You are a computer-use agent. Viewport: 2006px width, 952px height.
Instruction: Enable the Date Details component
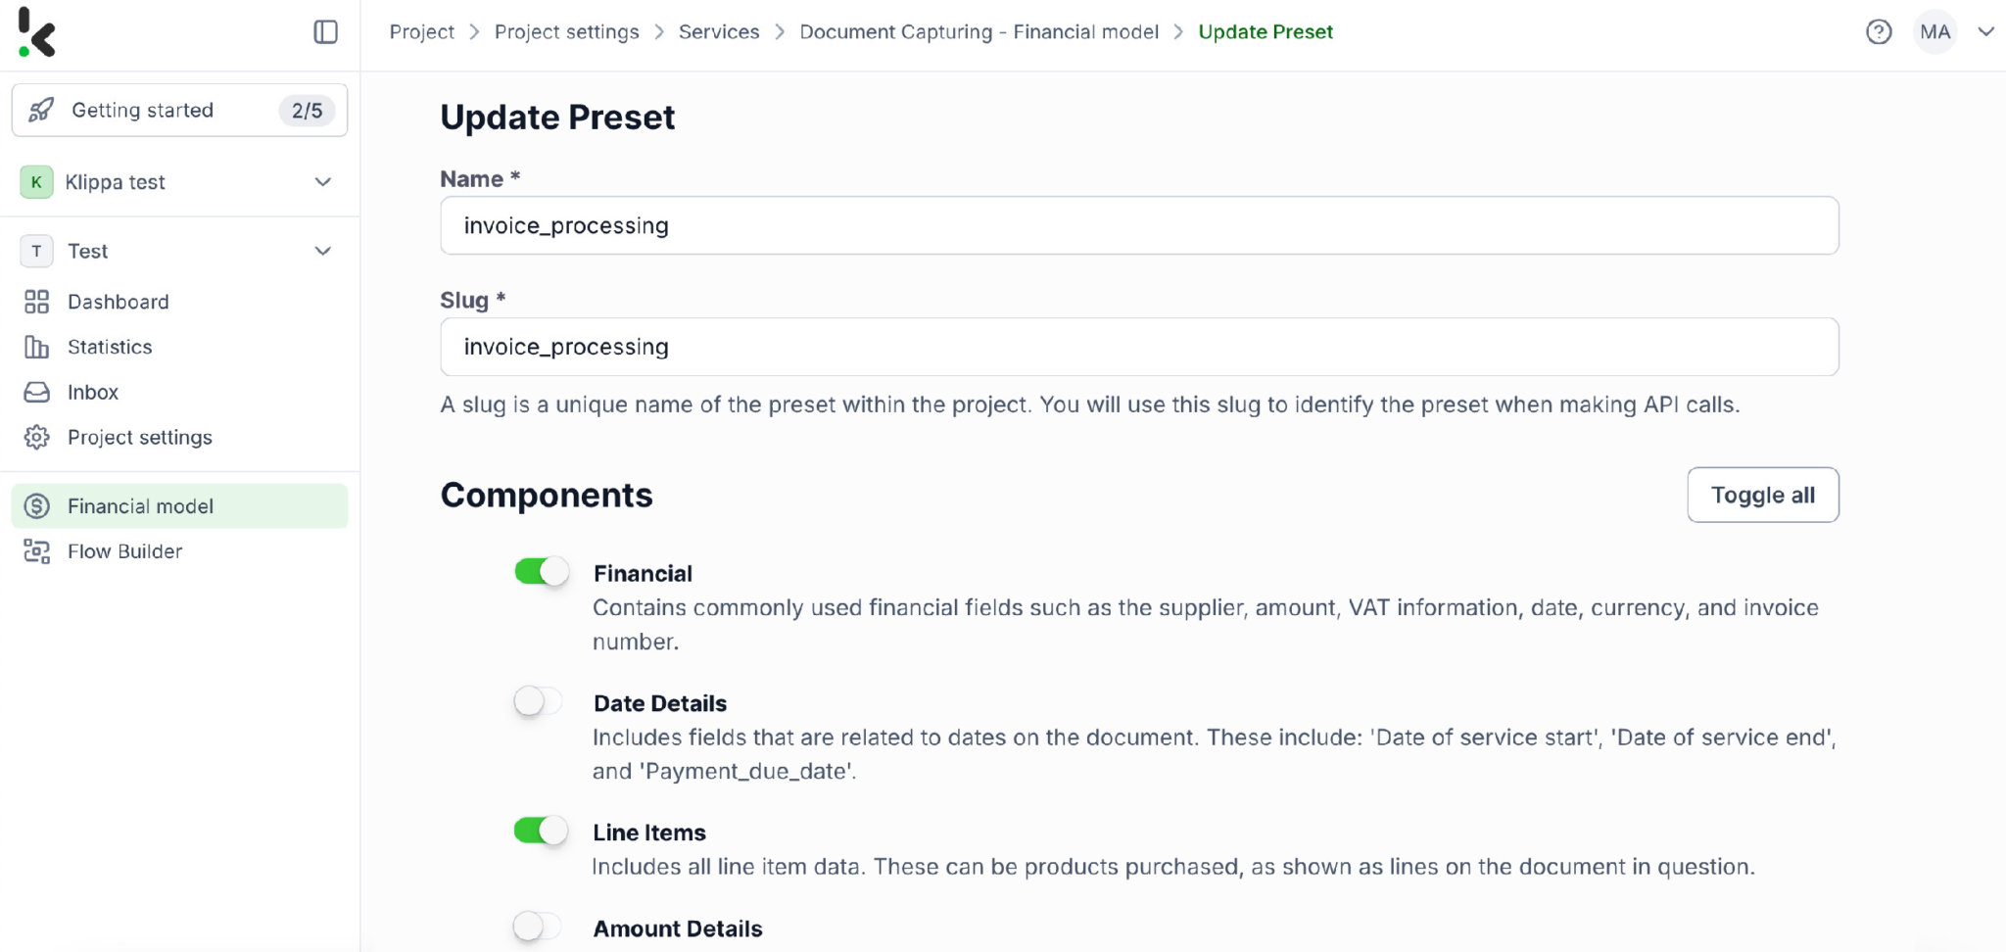536,701
